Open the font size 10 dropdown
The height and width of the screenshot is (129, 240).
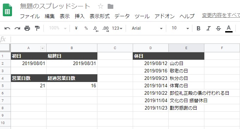click(x=180, y=28)
